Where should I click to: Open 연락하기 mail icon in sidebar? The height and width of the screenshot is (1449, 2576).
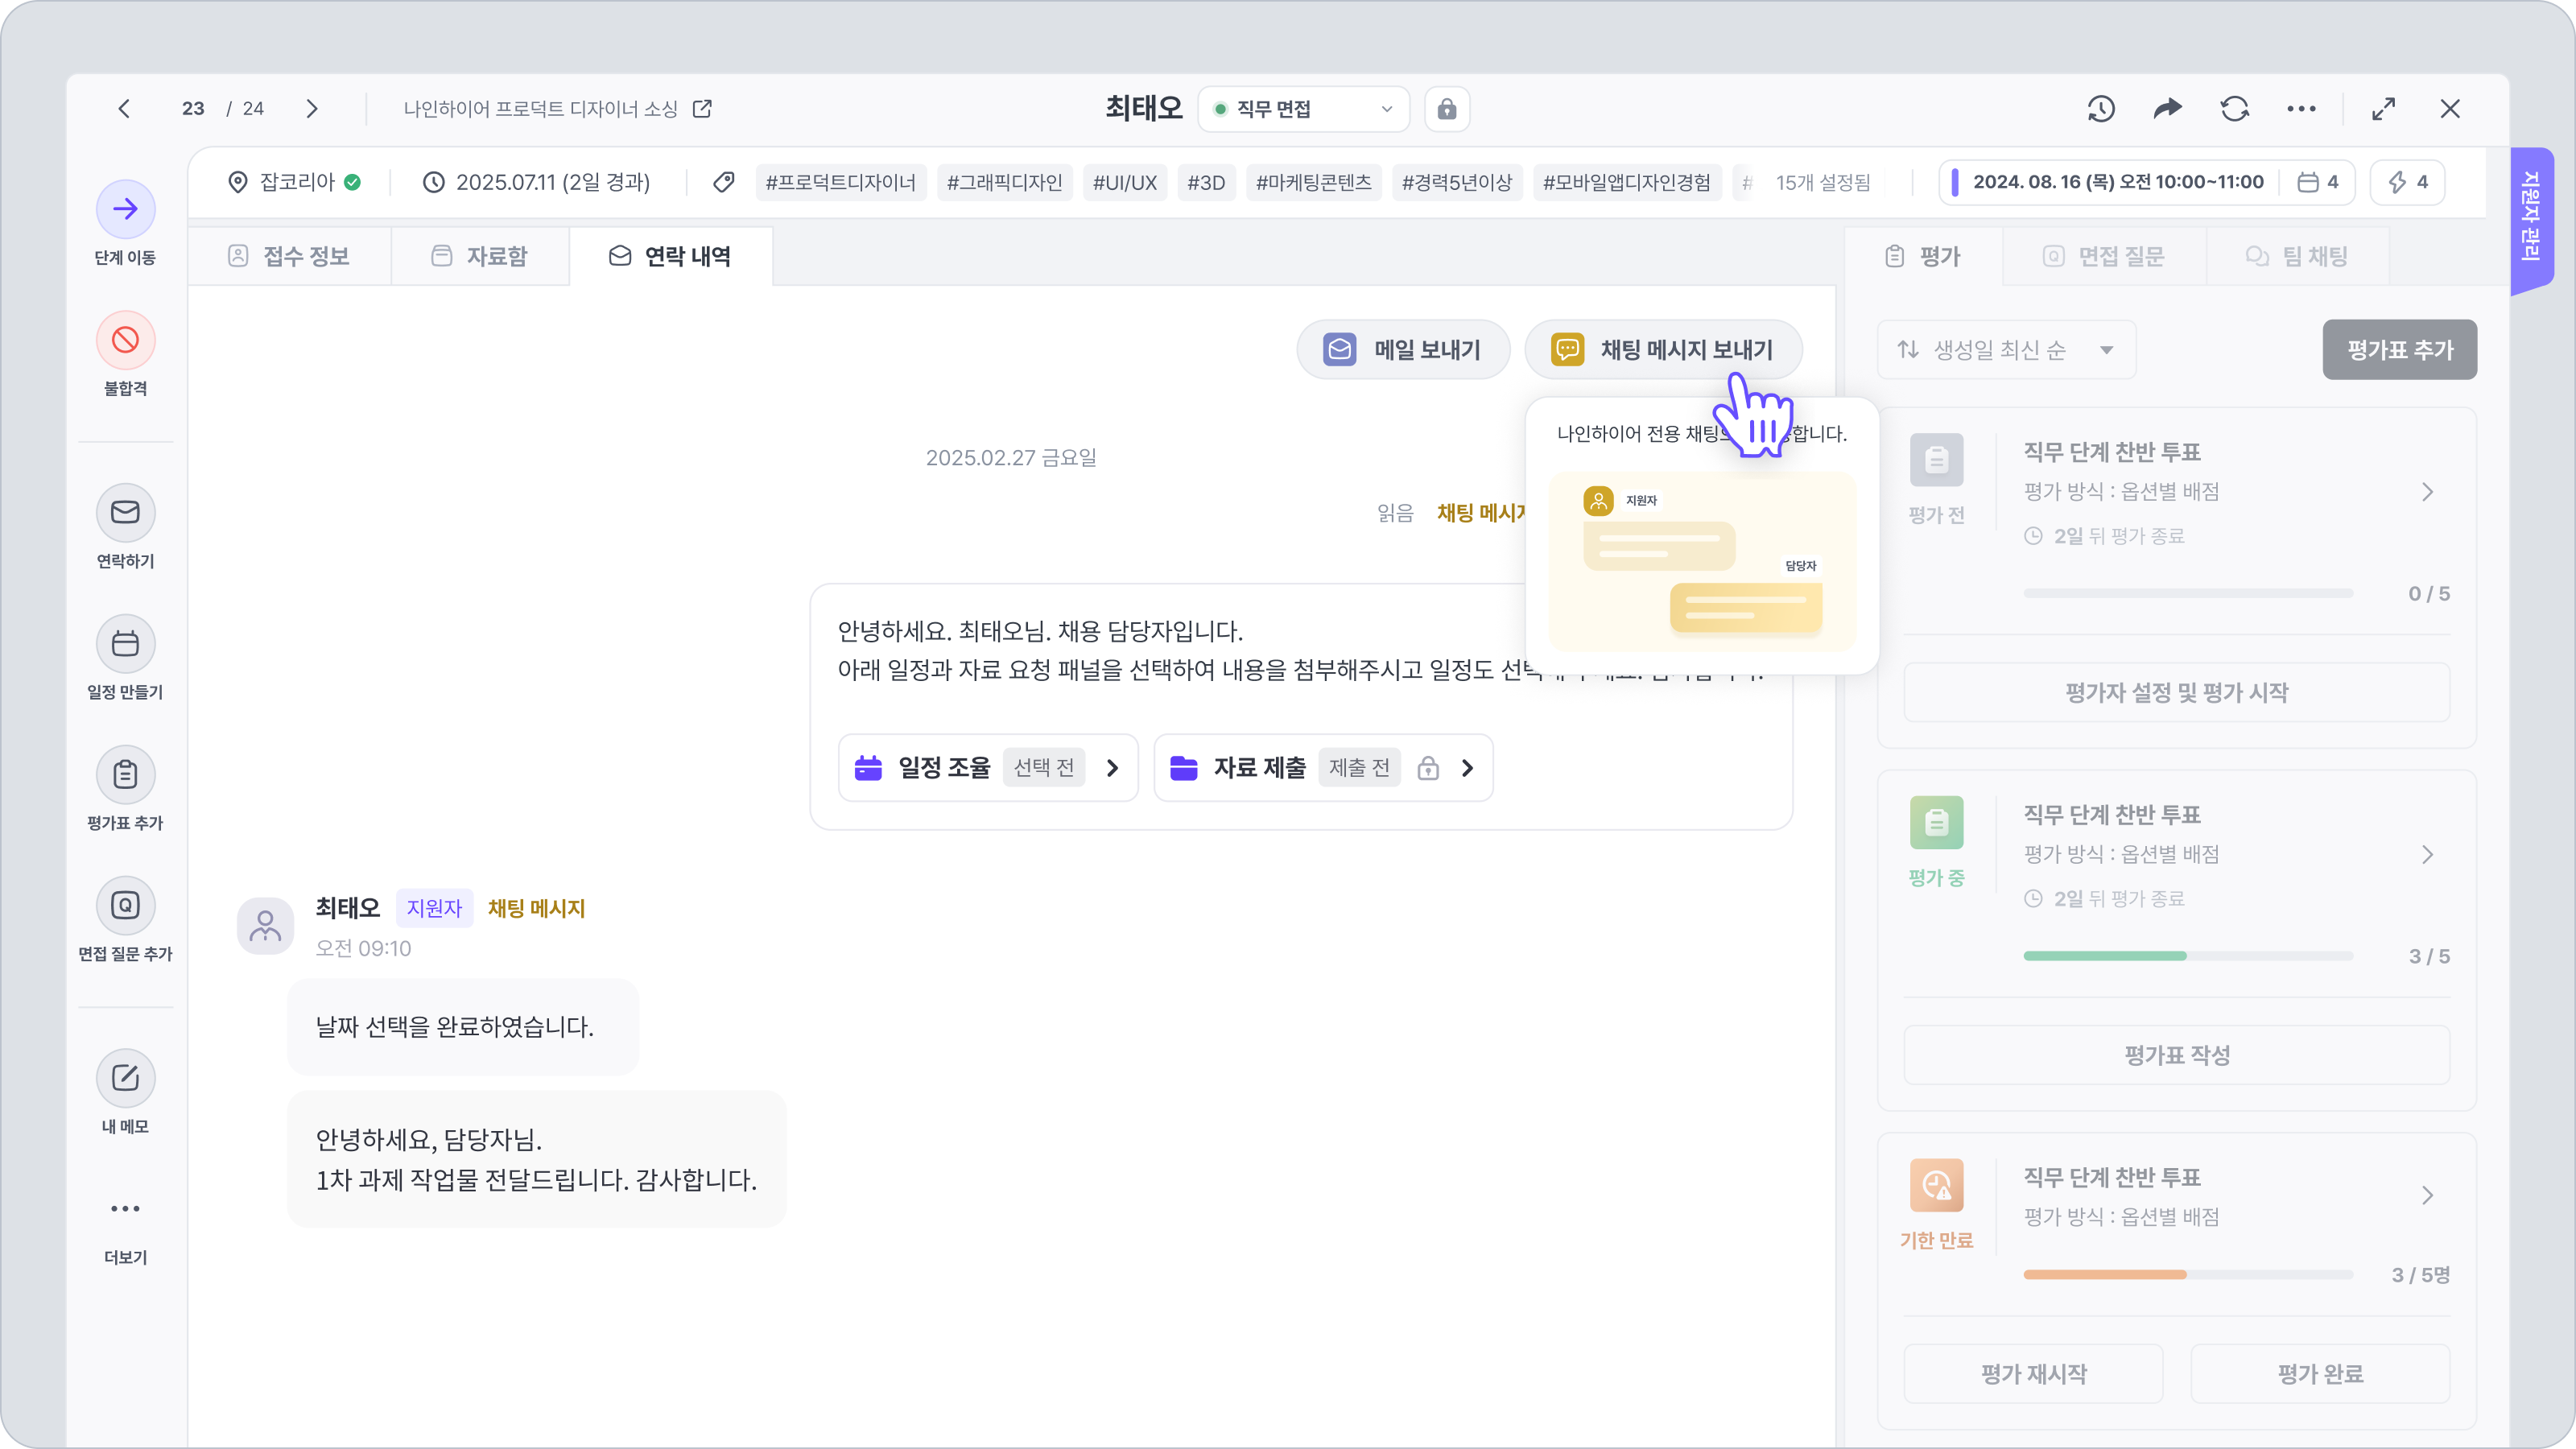[125, 513]
